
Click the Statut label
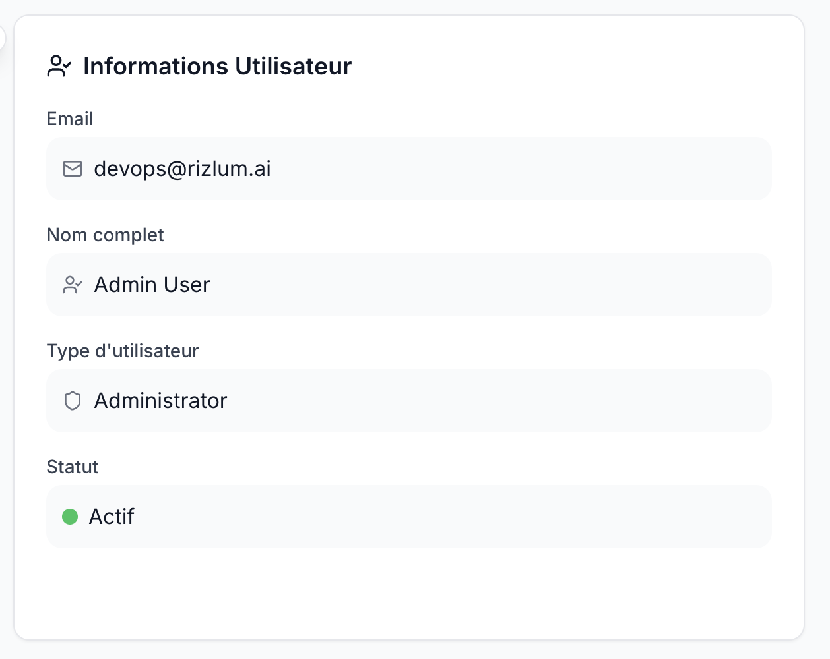(73, 467)
